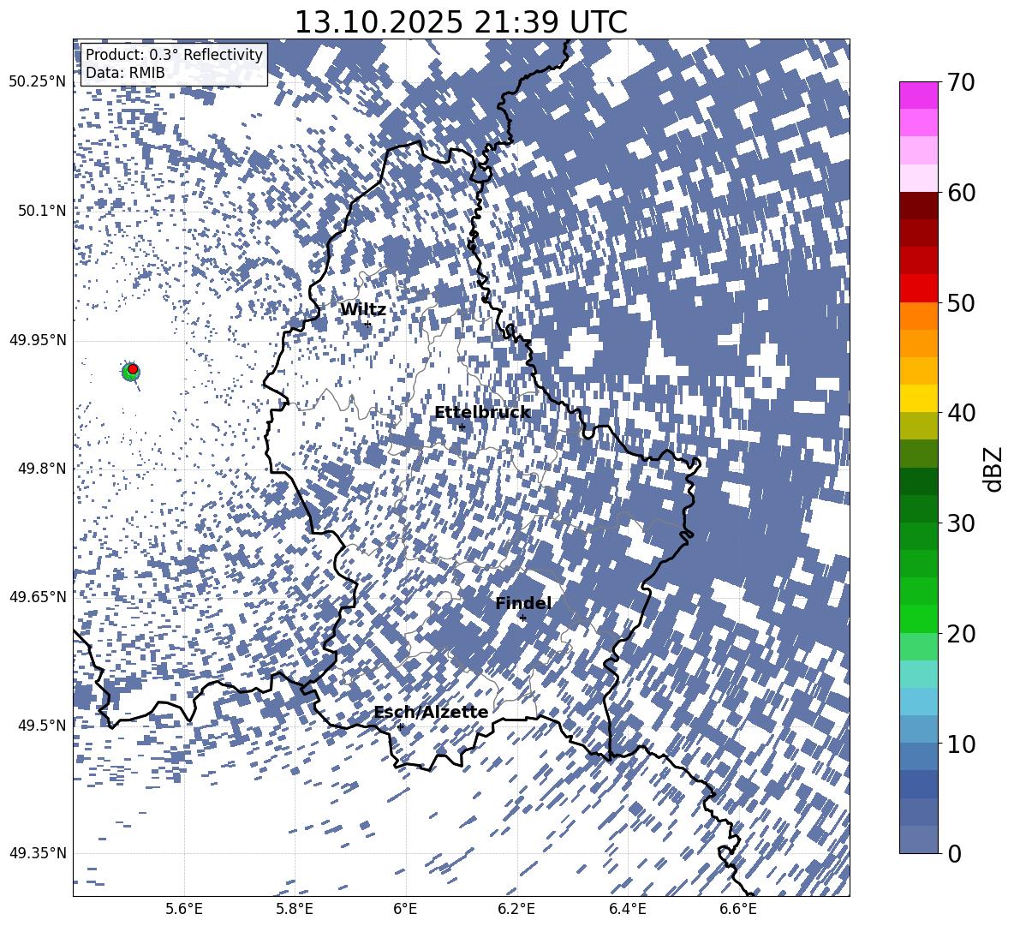This screenshot has width=1014, height=926.
Task: Click the bright green colorbar segment above 20
Action: click(919, 618)
